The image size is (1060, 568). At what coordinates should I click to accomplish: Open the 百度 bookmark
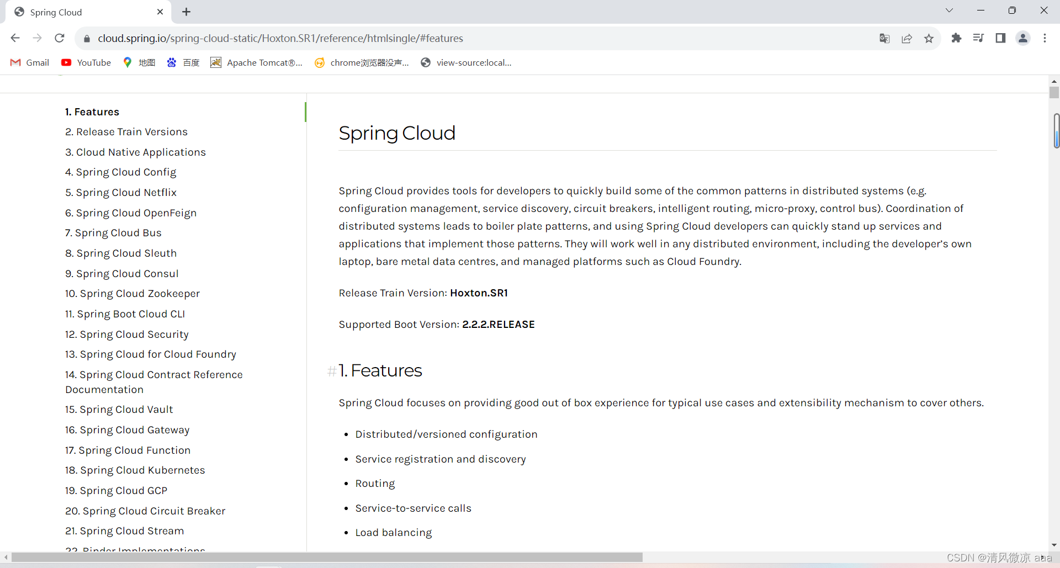click(x=183, y=62)
